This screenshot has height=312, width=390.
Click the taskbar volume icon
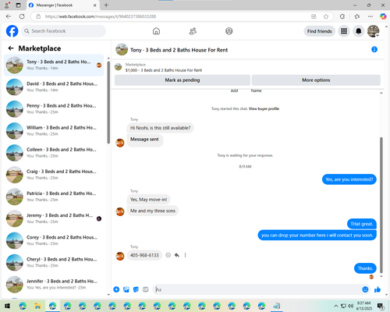tap(351, 306)
